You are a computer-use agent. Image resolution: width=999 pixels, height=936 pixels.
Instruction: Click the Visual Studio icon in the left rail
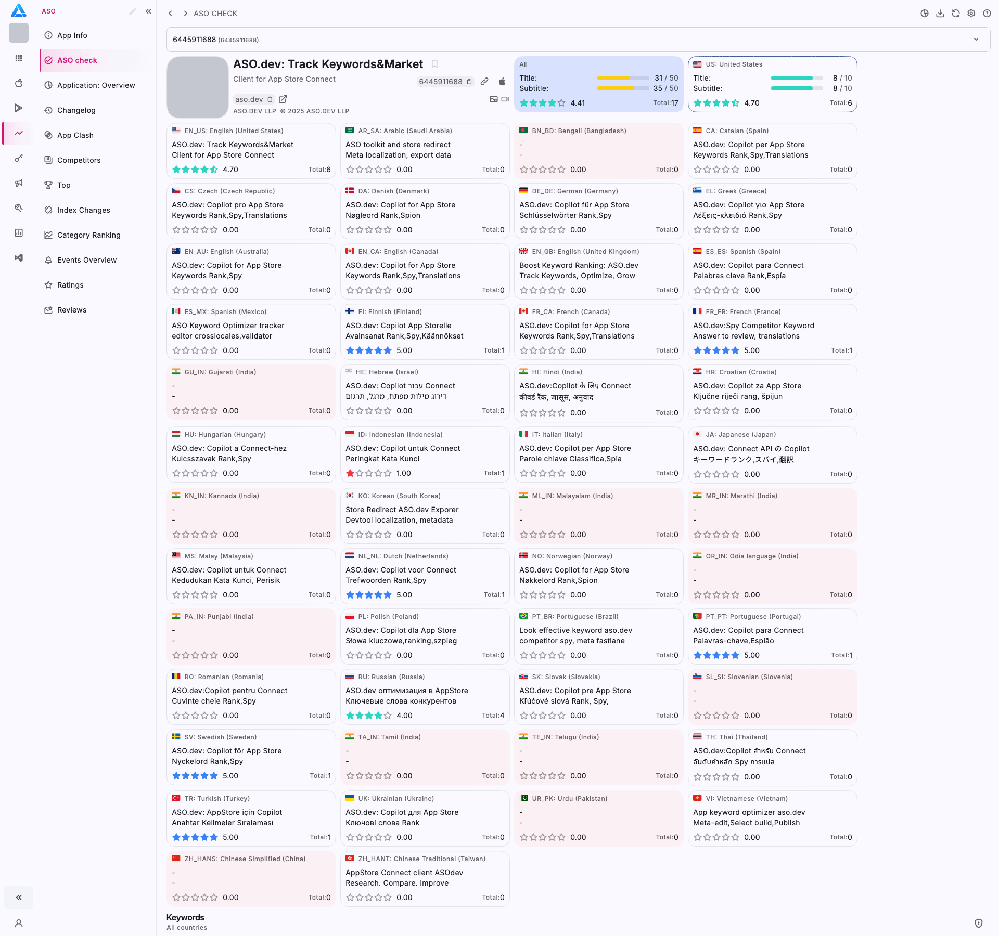(x=19, y=258)
